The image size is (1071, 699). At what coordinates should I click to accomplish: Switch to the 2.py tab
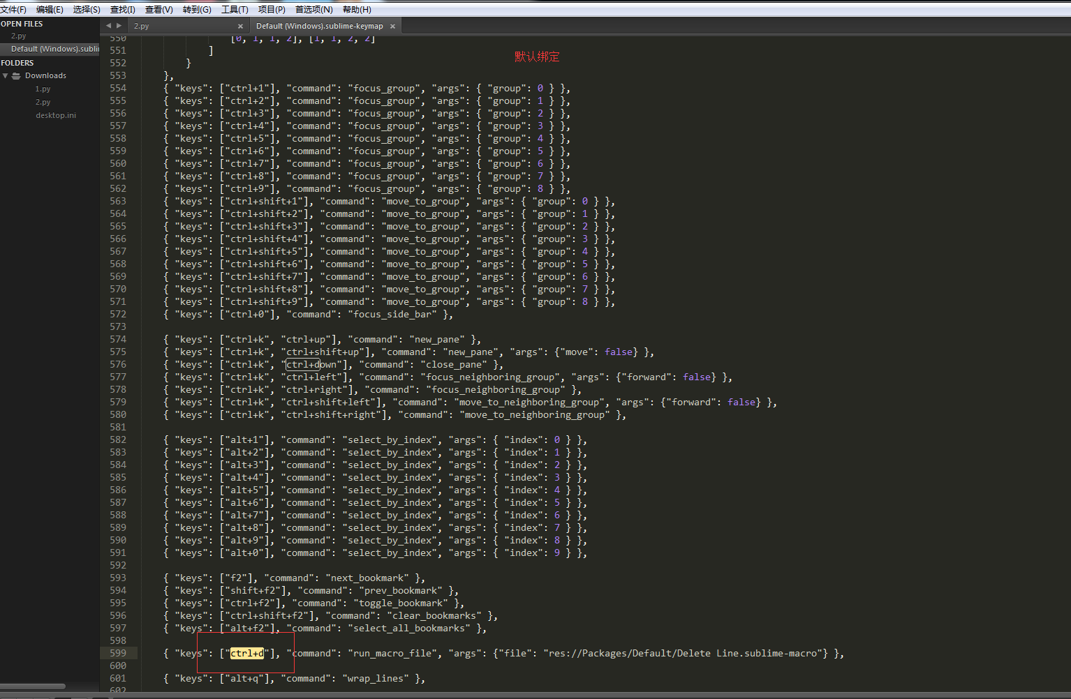click(142, 27)
